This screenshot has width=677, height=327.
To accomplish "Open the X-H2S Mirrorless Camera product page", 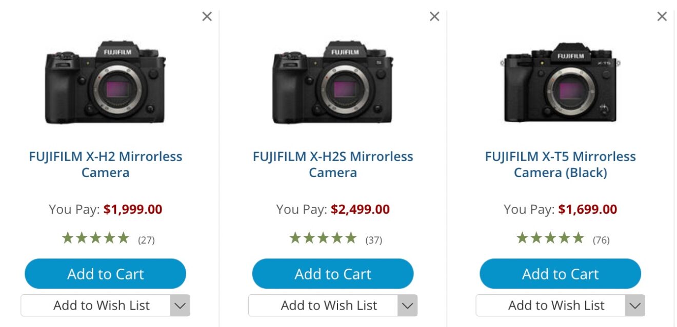I will [x=332, y=164].
